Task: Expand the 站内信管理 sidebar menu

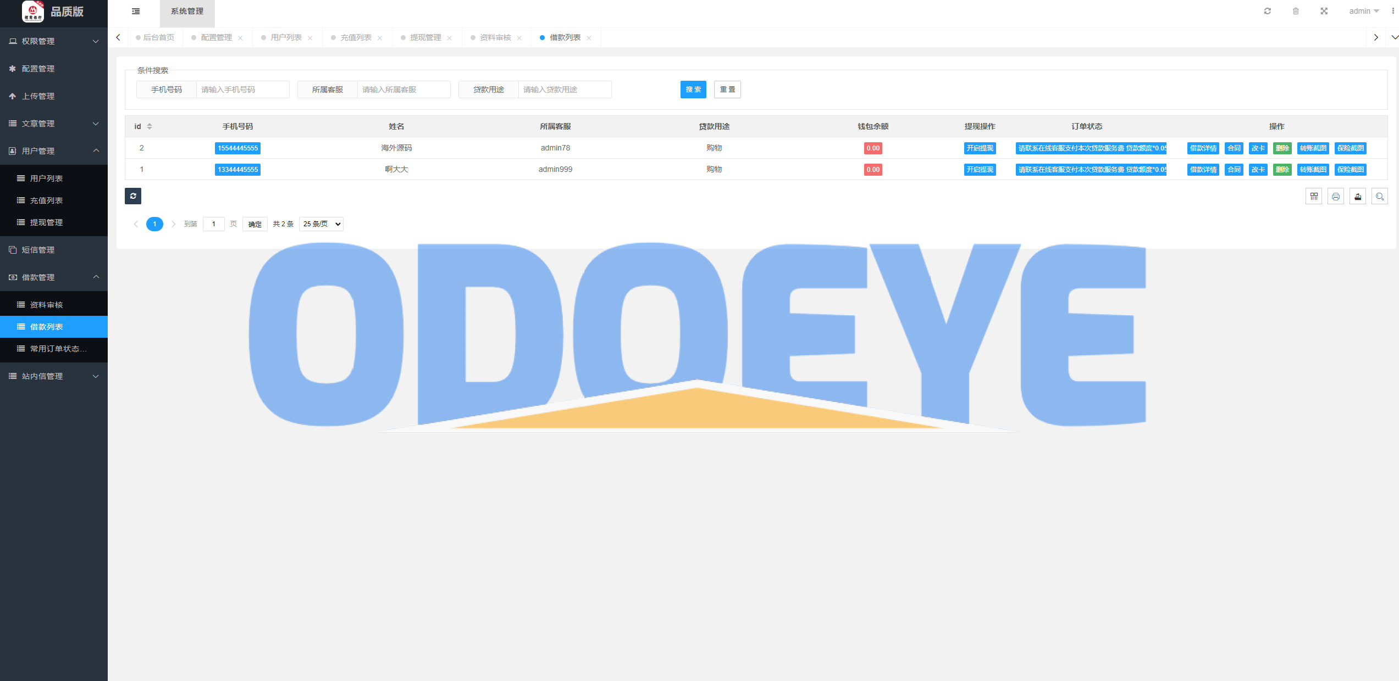Action: pos(54,376)
